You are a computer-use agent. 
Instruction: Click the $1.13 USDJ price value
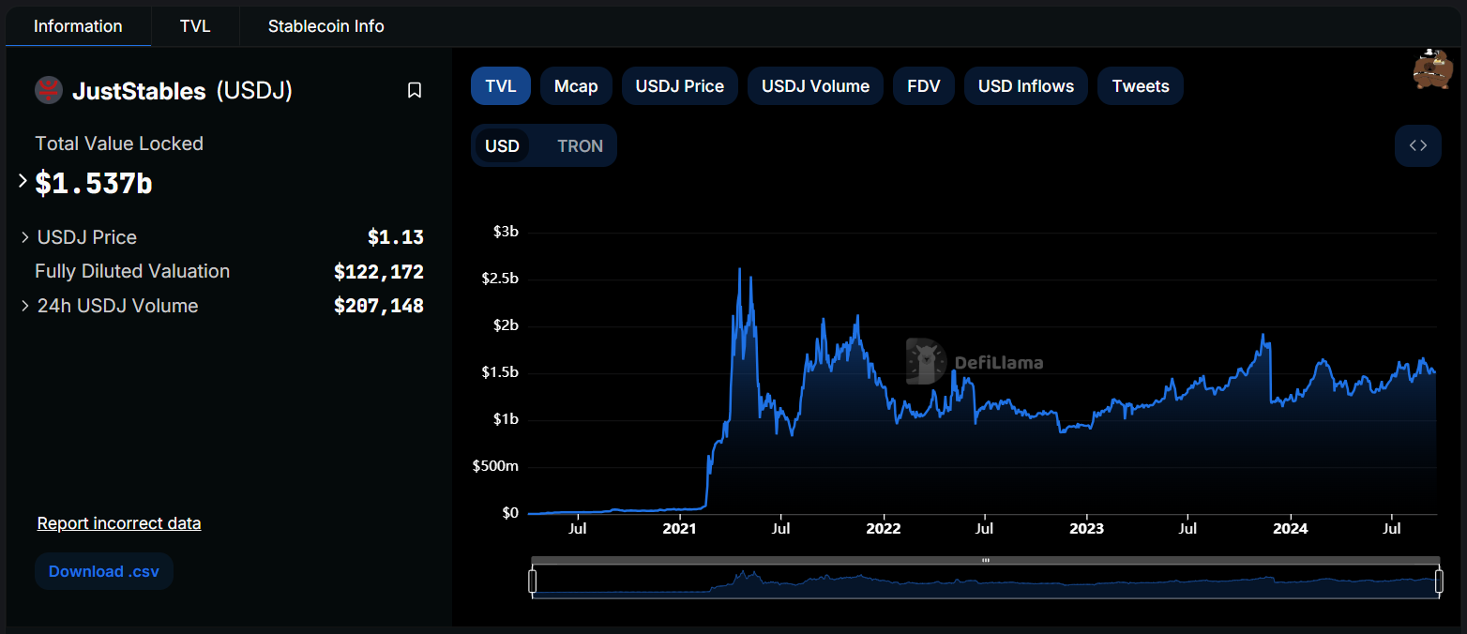(396, 237)
